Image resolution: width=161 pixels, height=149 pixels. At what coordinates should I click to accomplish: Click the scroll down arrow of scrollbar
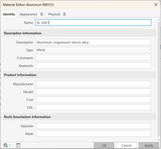[x=159, y=140]
